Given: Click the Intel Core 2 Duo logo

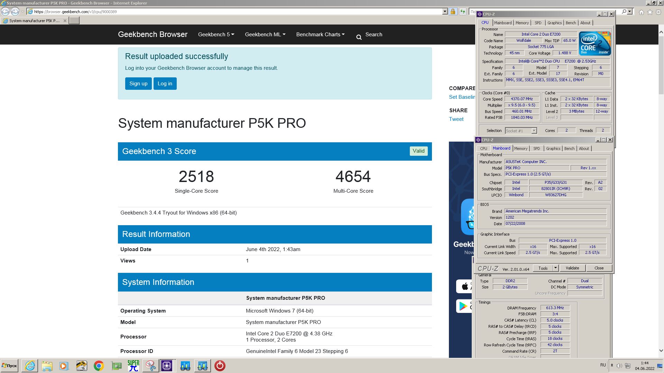Looking at the screenshot, I should click(595, 44).
